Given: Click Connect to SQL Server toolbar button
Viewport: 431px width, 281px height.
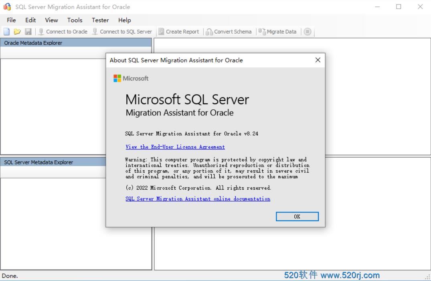Looking at the screenshot, I should 122,32.
